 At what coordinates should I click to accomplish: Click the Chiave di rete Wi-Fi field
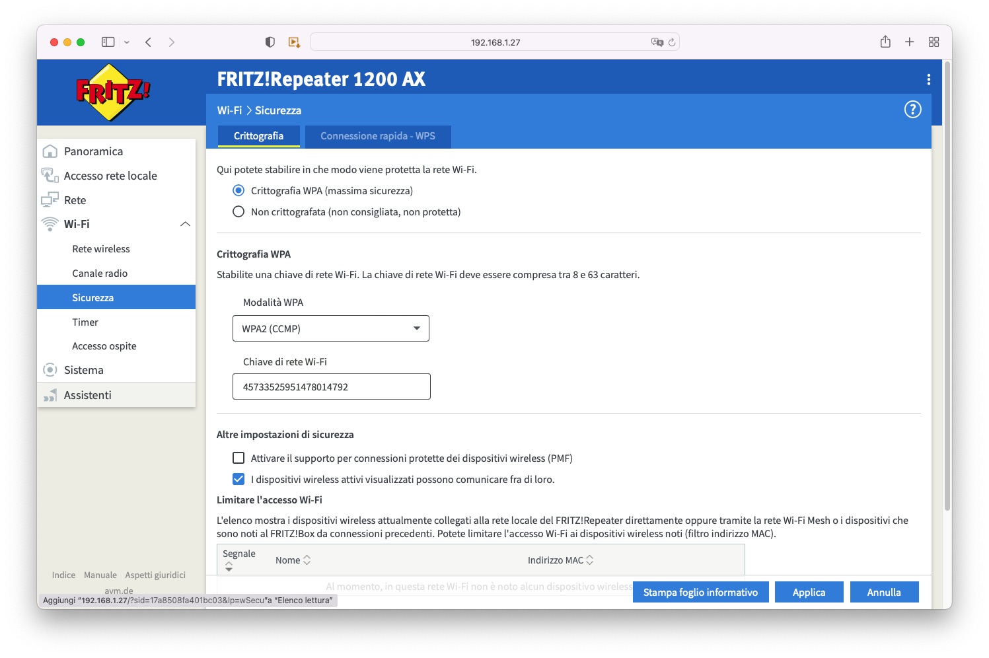click(332, 386)
